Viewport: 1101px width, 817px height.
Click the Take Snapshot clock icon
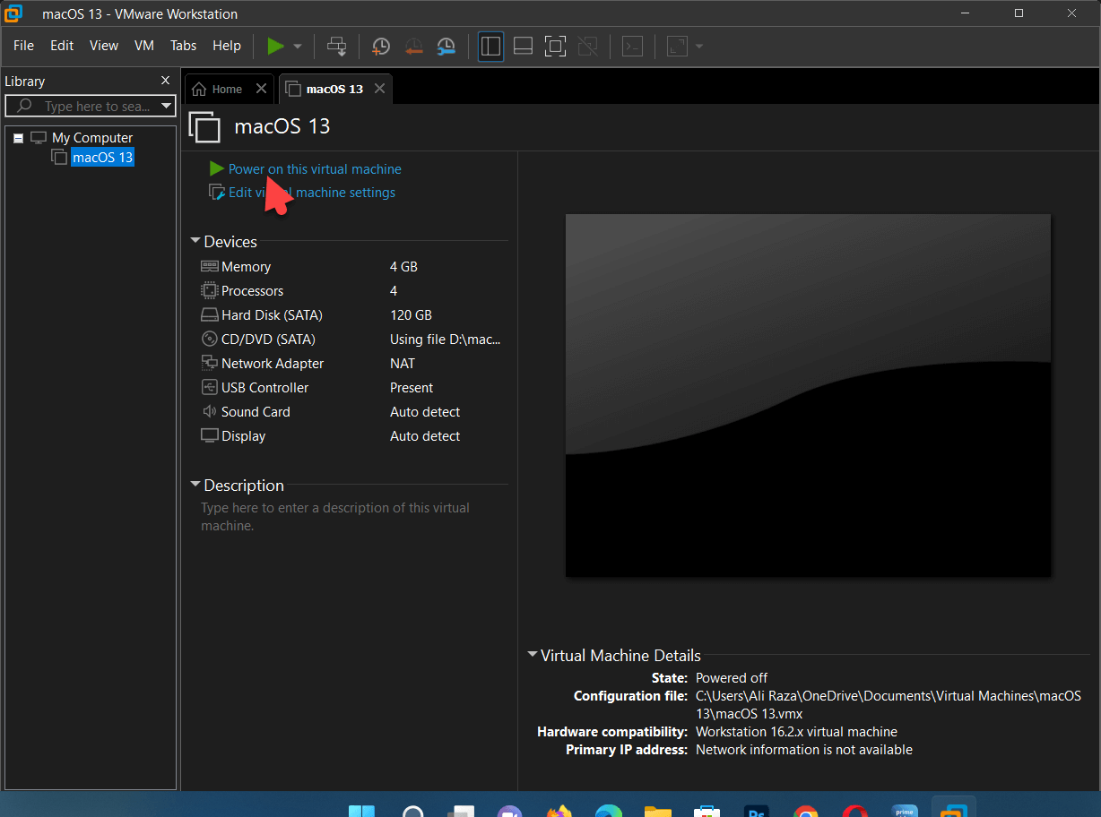coord(381,46)
